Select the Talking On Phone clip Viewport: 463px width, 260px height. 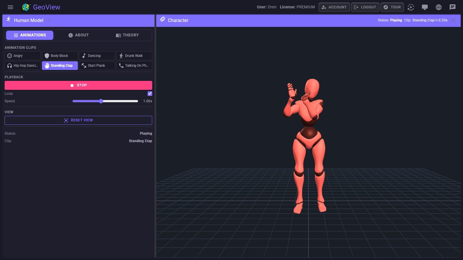click(134, 66)
